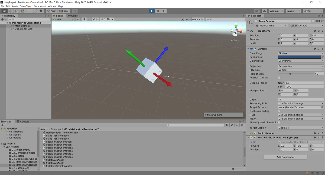Disable Position And Orientation 3 script checkbox
This screenshot has height=175, width=325.
click(x=255, y=137)
